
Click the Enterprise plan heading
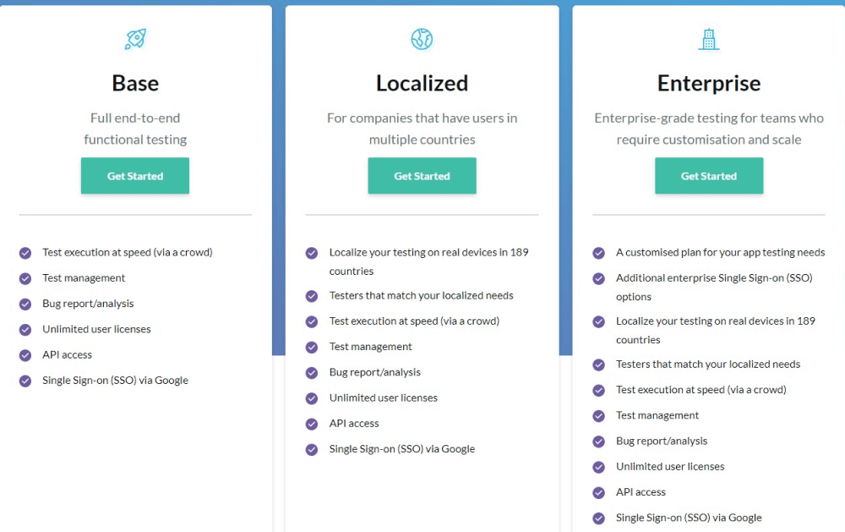(x=709, y=83)
